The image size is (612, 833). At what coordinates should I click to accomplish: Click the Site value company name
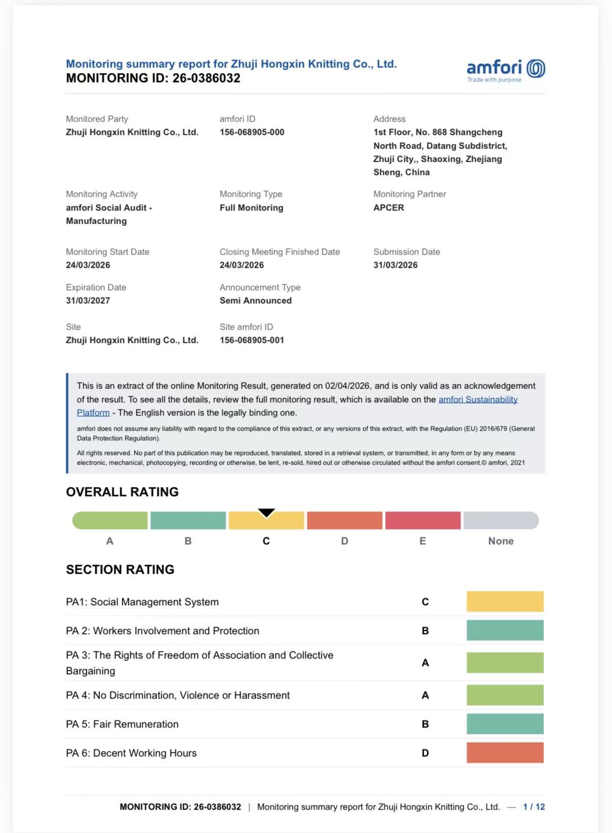[x=132, y=340]
